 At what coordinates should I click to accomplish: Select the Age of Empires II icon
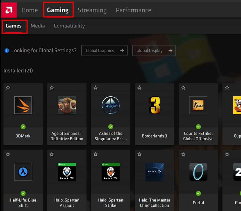[x=67, y=105]
